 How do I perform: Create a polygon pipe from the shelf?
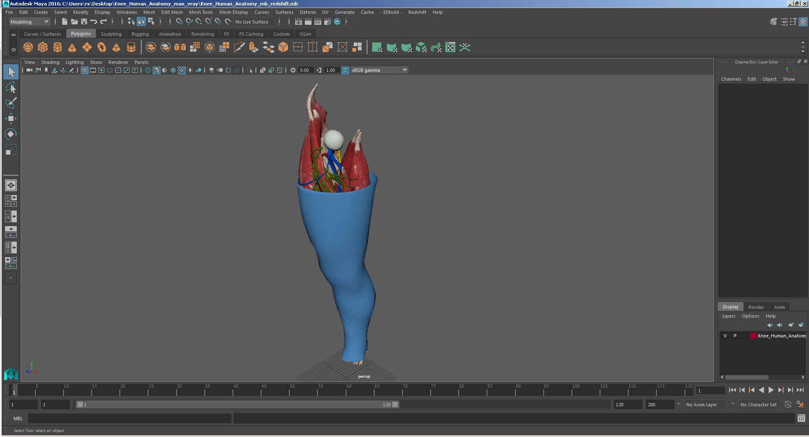click(x=131, y=47)
